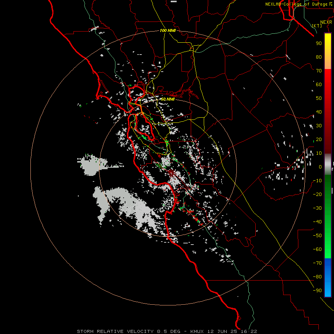Click the -20 value on velocity scale
The width and height of the screenshot is (334, 334).
click(317, 194)
